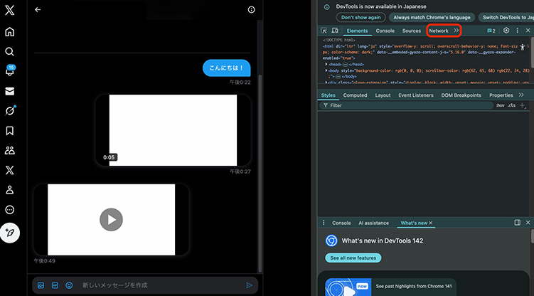Show more DevTools tabs next to Network
The height and width of the screenshot is (296, 534).
tap(456, 31)
